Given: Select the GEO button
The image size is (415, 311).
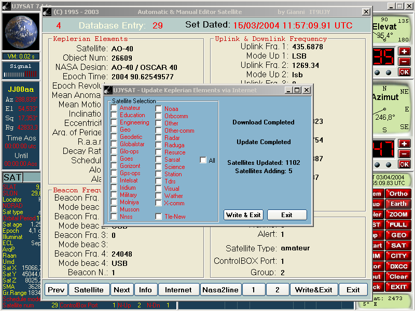Looking at the screenshot, I should click(398, 235).
